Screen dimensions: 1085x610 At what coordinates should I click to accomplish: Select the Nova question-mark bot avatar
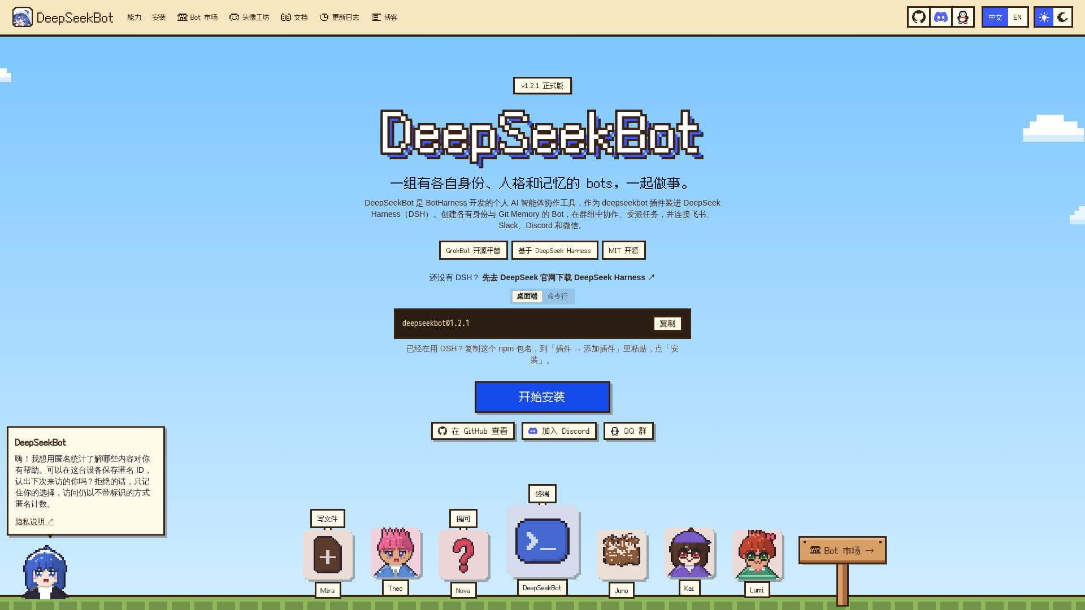click(x=463, y=555)
